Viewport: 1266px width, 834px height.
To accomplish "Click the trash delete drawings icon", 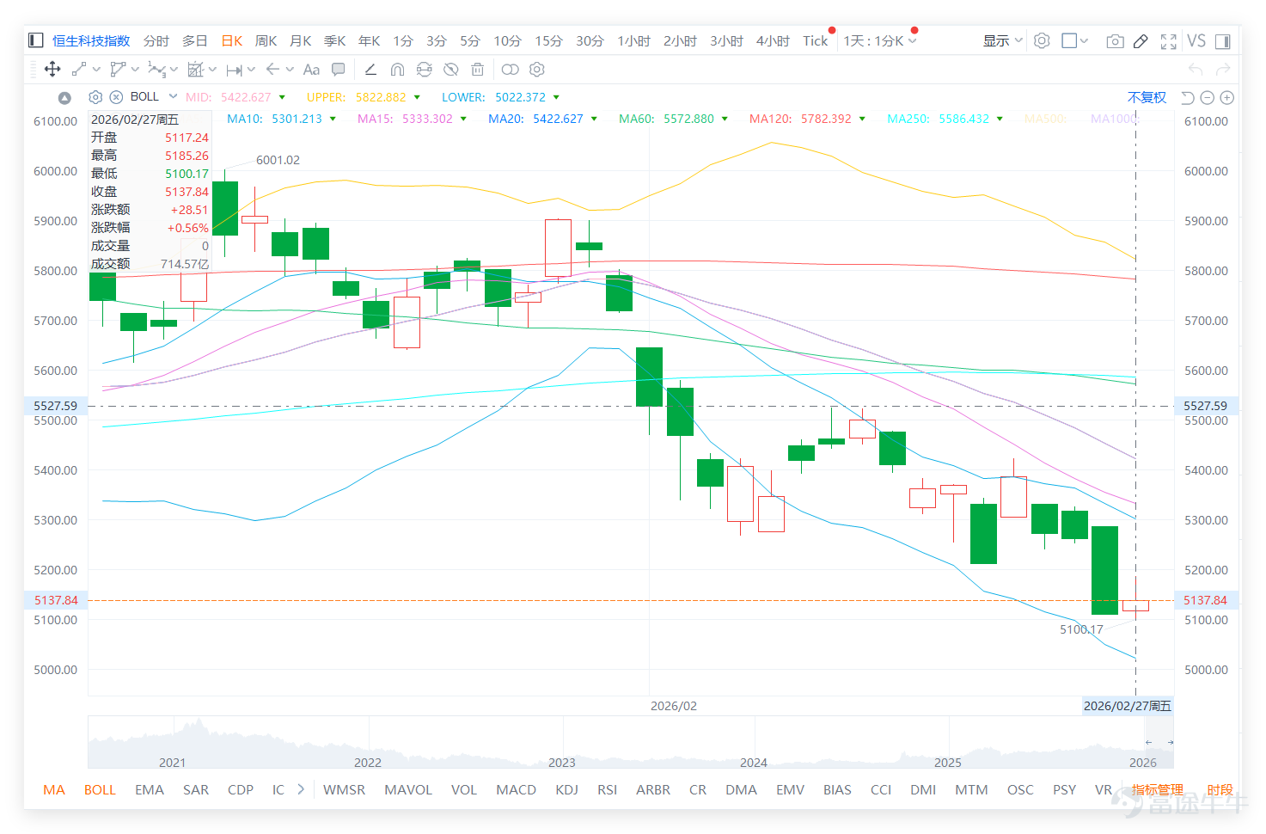I will [x=478, y=70].
